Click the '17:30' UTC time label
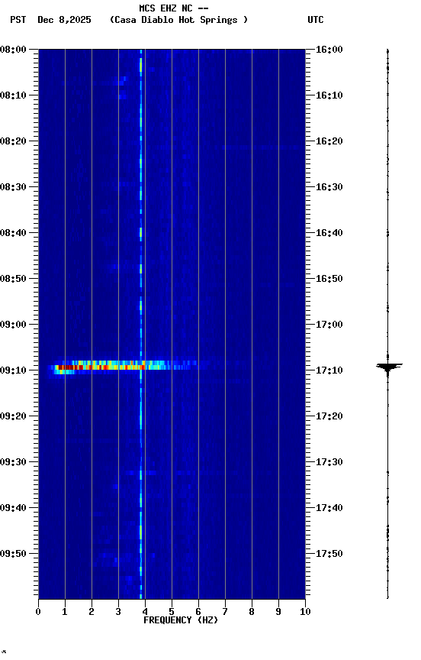 [329, 462]
